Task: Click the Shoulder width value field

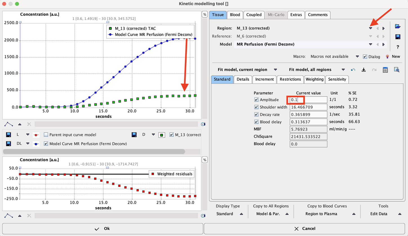Action: tap(308, 107)
